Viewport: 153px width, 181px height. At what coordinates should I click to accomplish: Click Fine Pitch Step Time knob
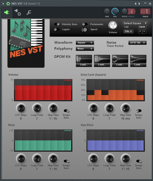[x=126, y=159]
